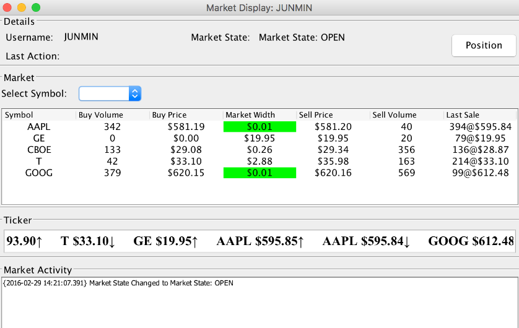Click the Sell Volume column header

pyautogui.click(x=406, y=114)
